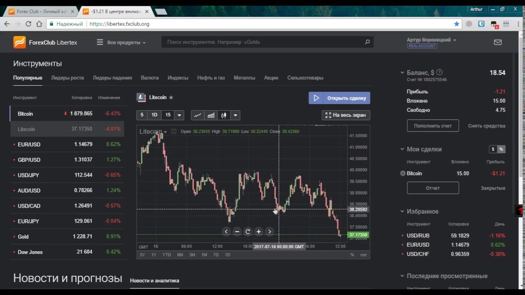Collapse the Избранное section
Screen dimensions: 525x295
tap(402, 211)
